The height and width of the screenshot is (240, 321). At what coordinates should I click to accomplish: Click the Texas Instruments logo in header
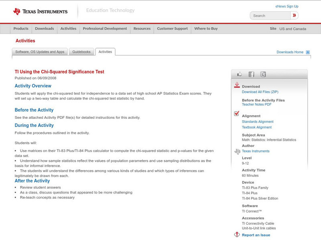click(x=40, y=12)
